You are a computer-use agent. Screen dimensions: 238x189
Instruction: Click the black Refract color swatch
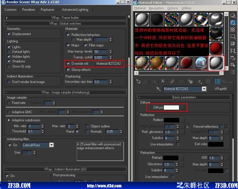(171, 158)
